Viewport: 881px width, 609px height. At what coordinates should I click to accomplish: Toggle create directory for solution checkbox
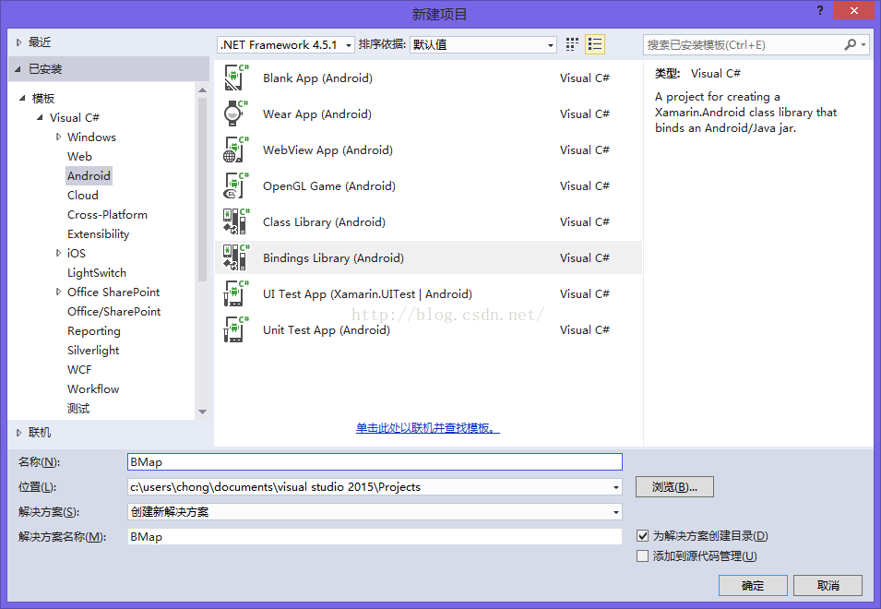642,536
